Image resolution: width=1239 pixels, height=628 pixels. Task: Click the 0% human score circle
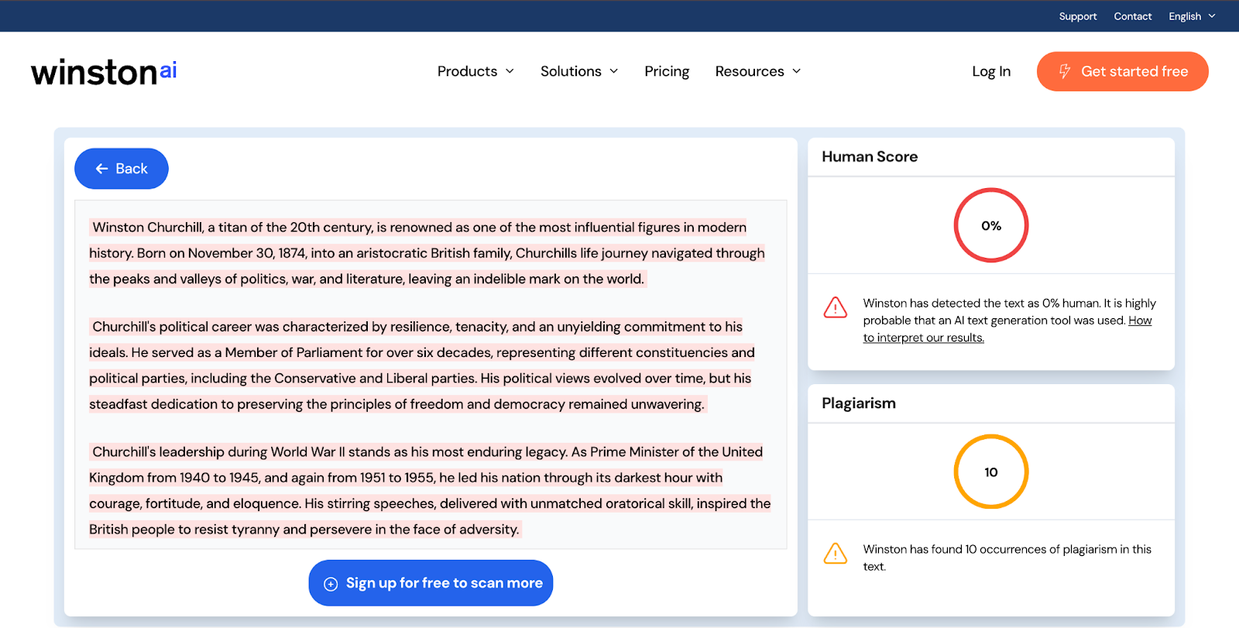(x=991, y=225)
